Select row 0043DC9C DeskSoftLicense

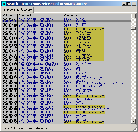pyautogui.click(x=67, y=97)
